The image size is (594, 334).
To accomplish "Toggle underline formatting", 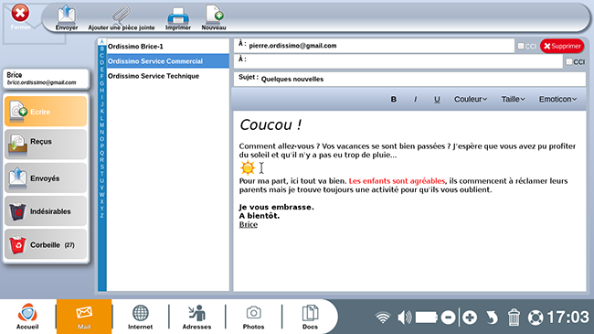I will [x=437, y=99].
